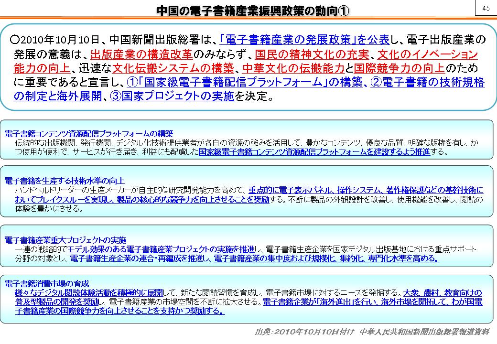Click red text 文化のイノベーション
497x344 pixels.
[x=428, y=54]
